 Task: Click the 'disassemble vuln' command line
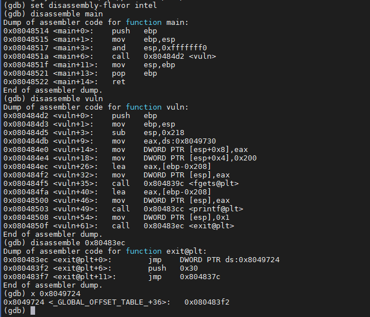pos(53,98)
